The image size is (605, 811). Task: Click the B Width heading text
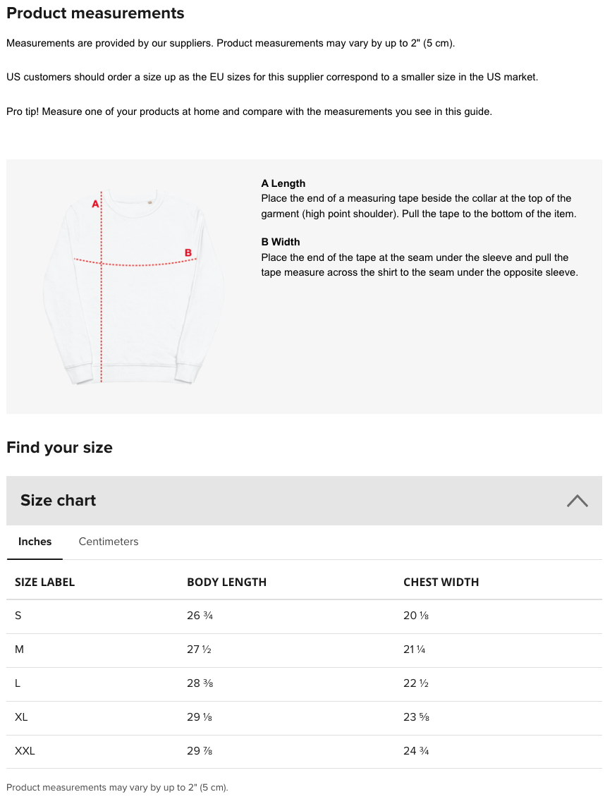pyautogui.click(x=280, y=242)
